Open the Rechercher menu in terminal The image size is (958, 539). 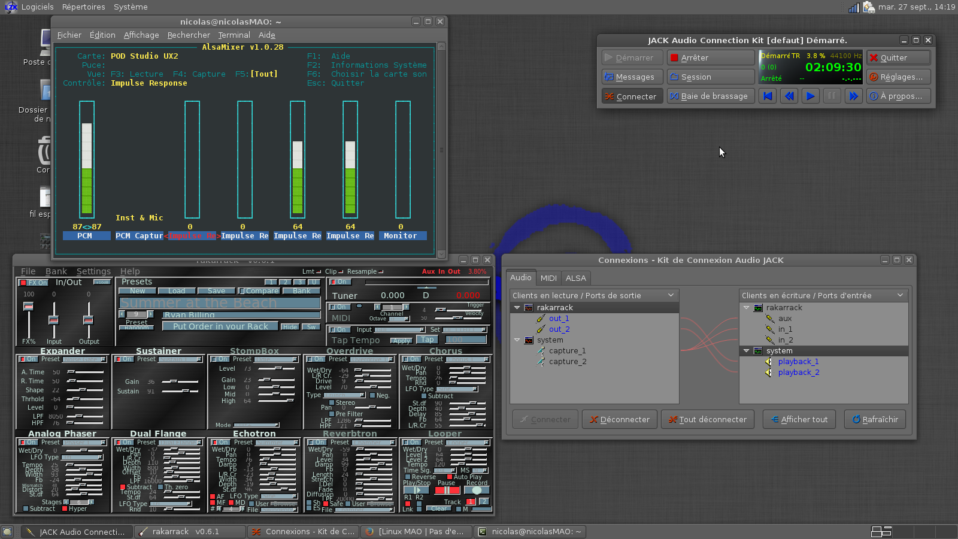click(x=189, y=35)
